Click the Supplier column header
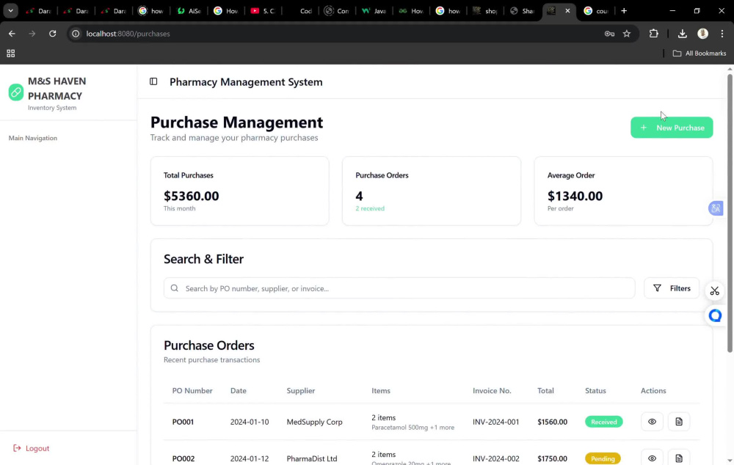This screenshot has height=465, width=734. coord(300,391)
